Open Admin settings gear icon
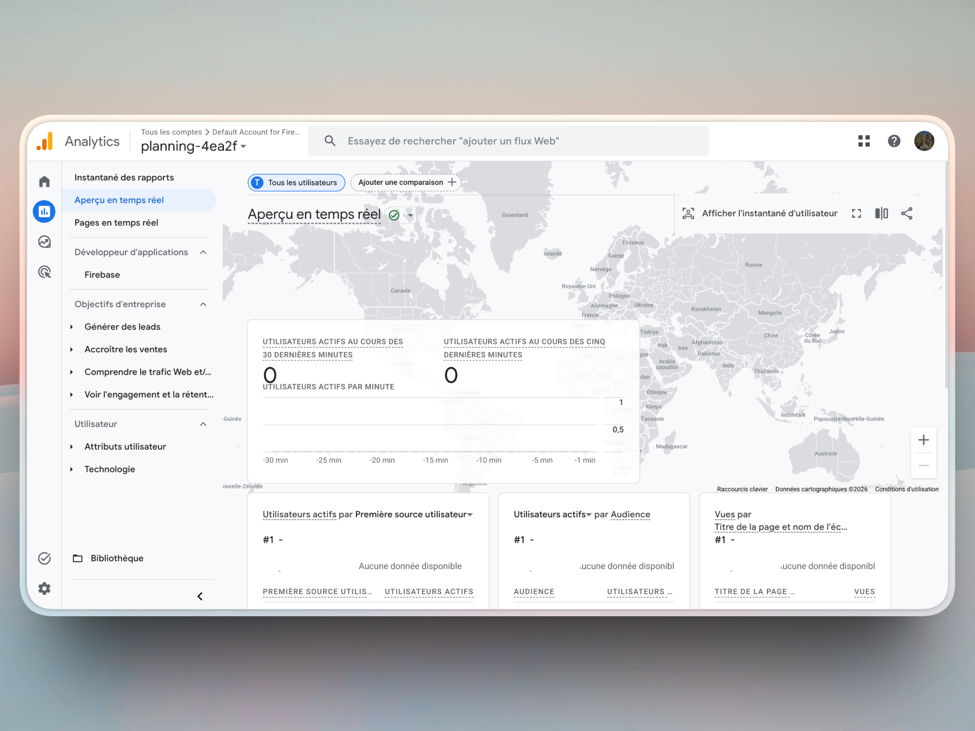This screenshot has height=731, width=975. coord(45,588)
